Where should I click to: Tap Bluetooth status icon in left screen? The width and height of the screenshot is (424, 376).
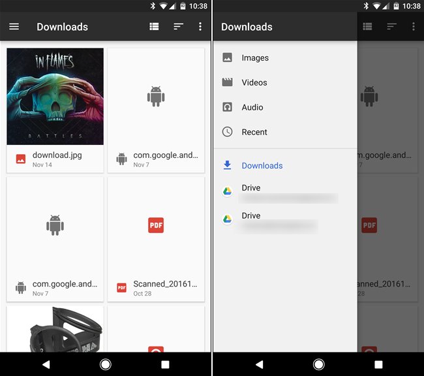(x=153, y=6)
